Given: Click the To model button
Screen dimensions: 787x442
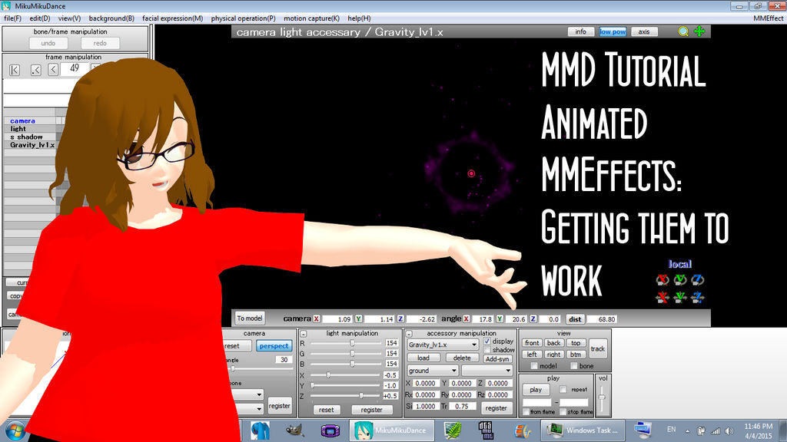Looking at the screenshot, I should click(x=250, y=318).
